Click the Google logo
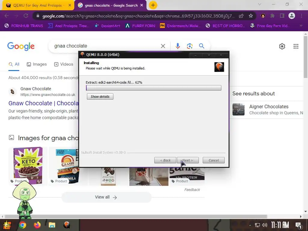Image resolution: width=308 pixels, height=231 pixels. pos(21,46)
